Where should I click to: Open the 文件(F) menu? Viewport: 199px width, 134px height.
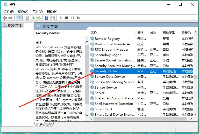(9, 12)
